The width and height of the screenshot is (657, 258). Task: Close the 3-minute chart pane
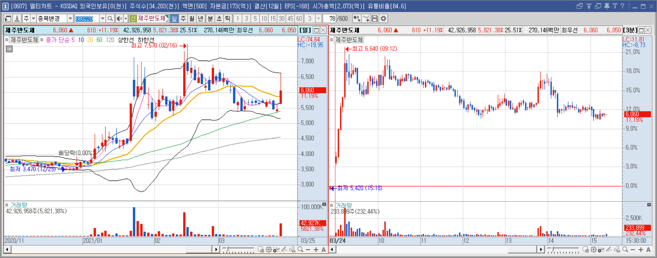[648, 30]
